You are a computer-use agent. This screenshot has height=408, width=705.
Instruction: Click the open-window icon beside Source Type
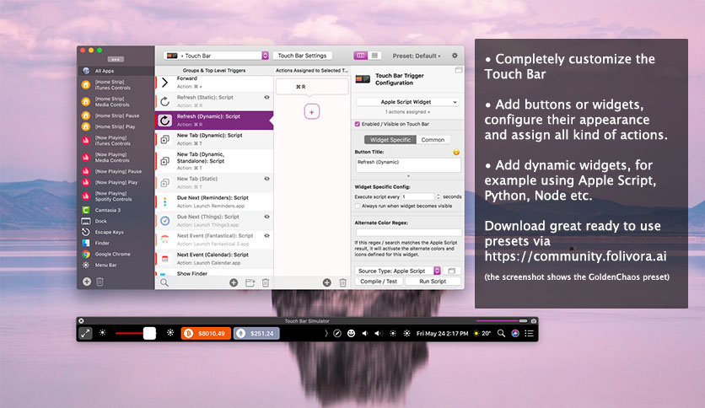tap(452, 271)
